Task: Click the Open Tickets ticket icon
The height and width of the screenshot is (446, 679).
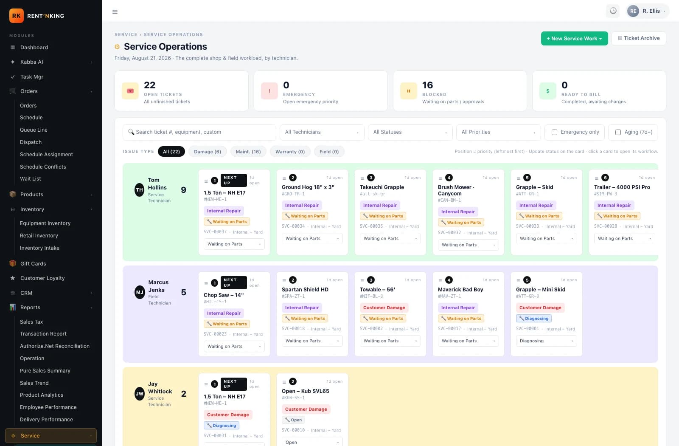Action: 130,91
